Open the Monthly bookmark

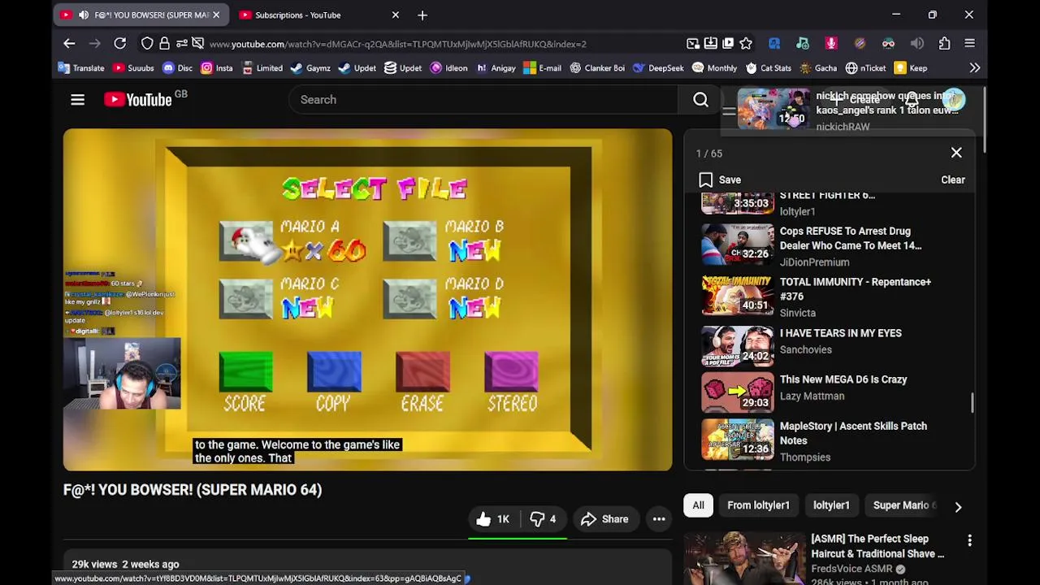coord(714,68)
